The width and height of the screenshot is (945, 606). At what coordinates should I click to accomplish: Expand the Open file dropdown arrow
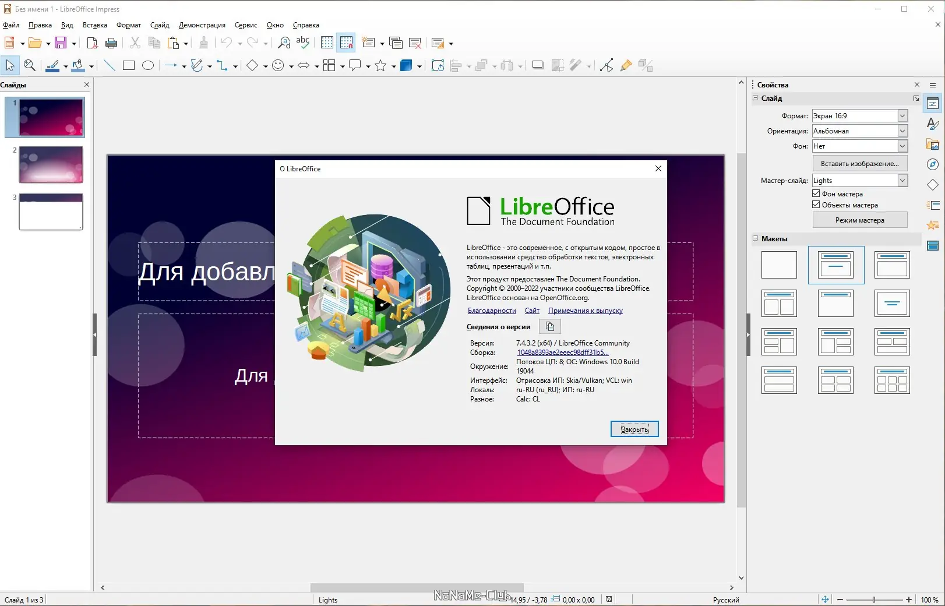[x=48, y=44]
